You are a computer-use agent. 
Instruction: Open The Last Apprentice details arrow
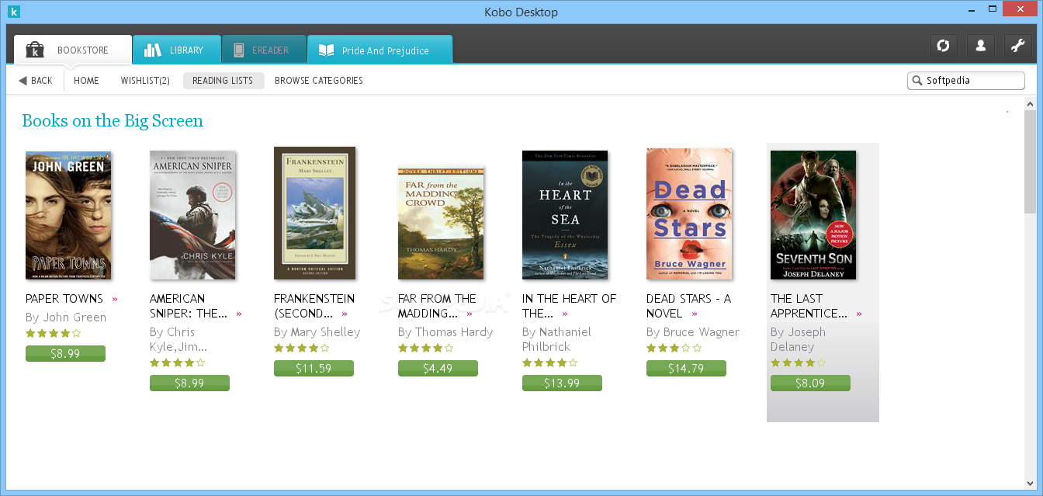click(859, 314)
